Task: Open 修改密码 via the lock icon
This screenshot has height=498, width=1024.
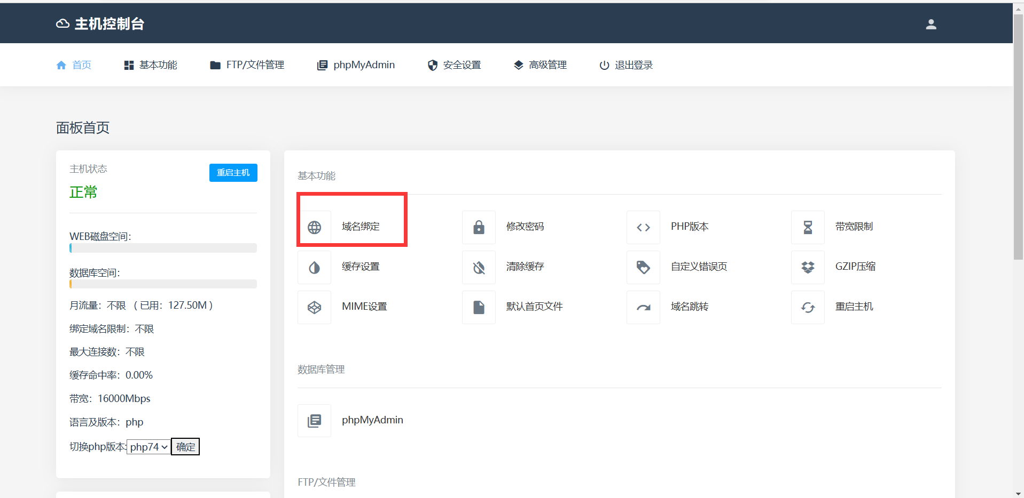Action: click(479, 227)
